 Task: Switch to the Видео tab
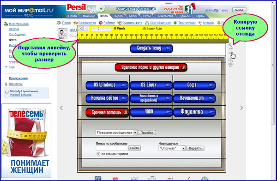[x=118, y=16]
